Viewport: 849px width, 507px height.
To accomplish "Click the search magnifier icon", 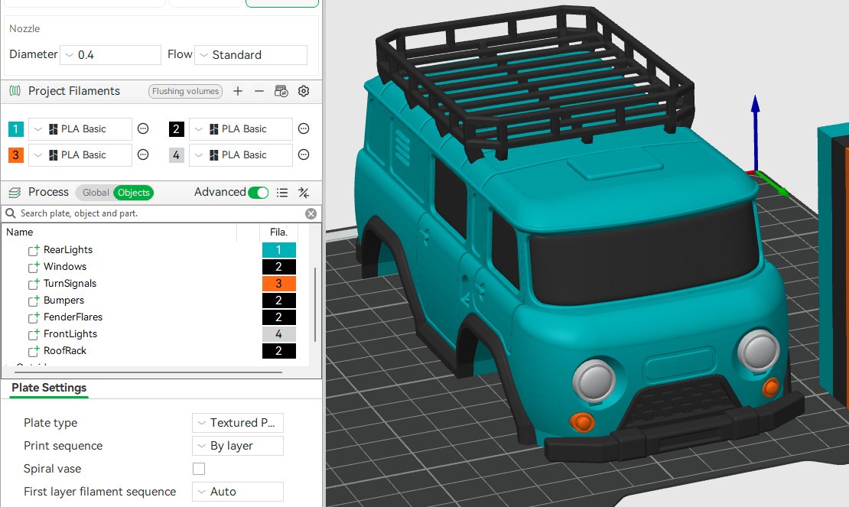I will (10, 213).
